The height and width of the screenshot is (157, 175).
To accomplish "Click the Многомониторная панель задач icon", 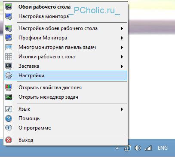I will click(9, 47).
